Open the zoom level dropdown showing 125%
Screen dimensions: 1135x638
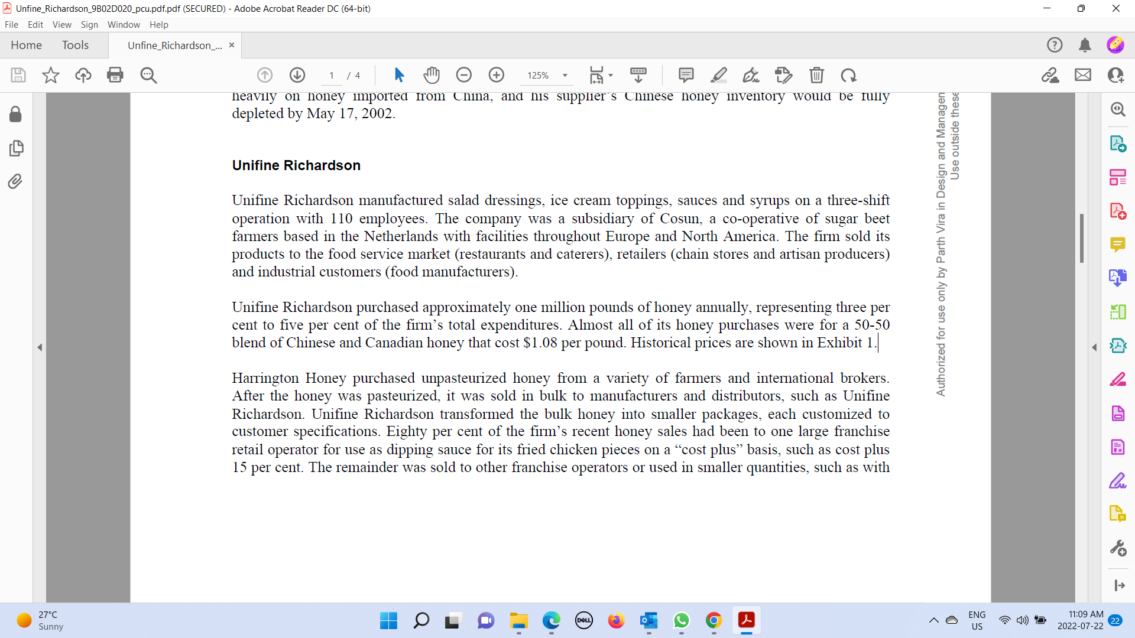point(565,75)
